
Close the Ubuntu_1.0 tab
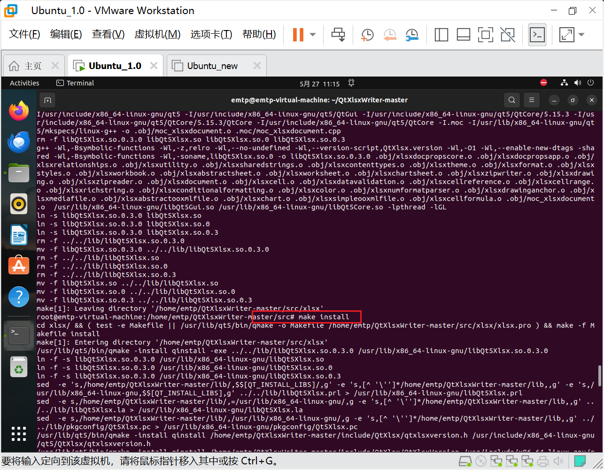tap(154, 66)
